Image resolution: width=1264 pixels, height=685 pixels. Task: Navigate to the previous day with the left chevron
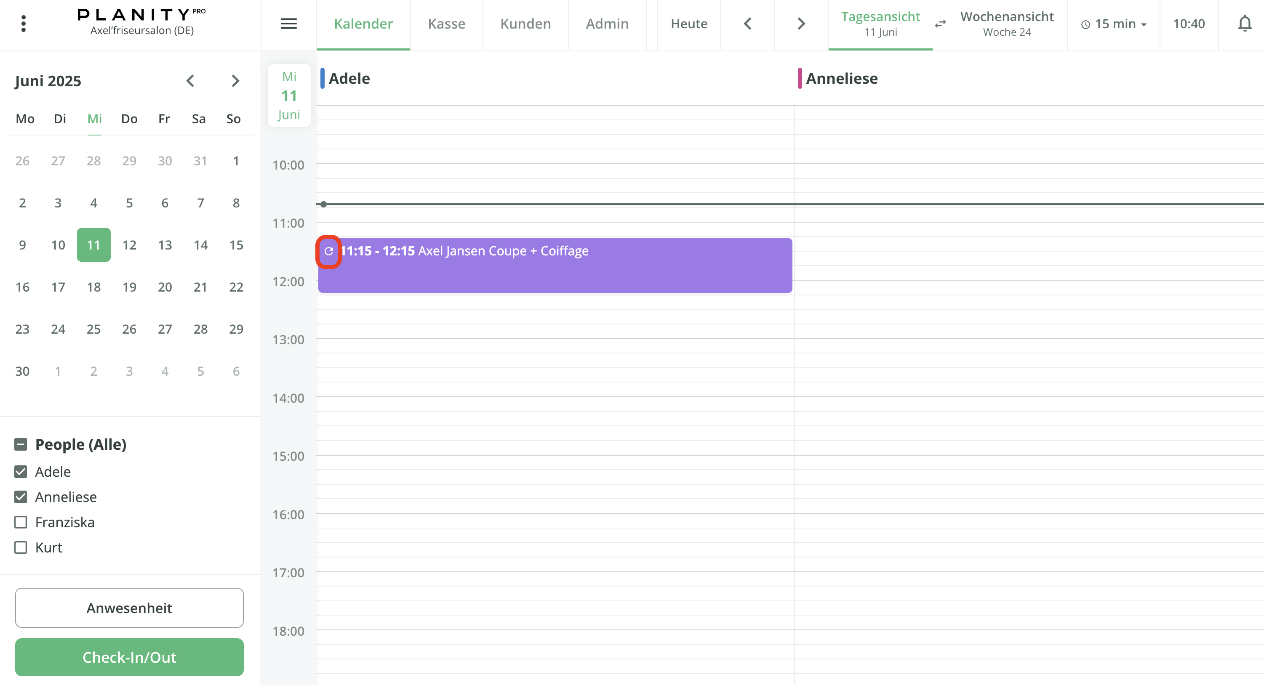(747, 23)
